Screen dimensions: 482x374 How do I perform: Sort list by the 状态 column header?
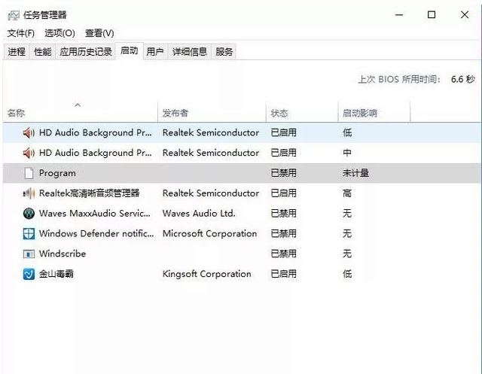pos(279,114)
